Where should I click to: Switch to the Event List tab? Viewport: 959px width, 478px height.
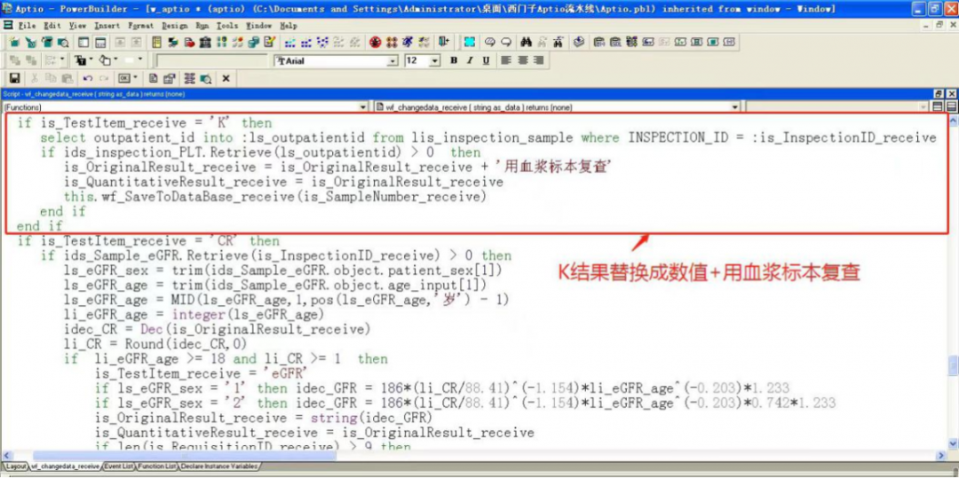[119, 466]
